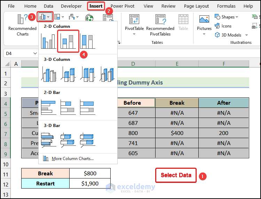
Task: Open Waterfall chart dropdown arrow
Action: click(77, 17)
